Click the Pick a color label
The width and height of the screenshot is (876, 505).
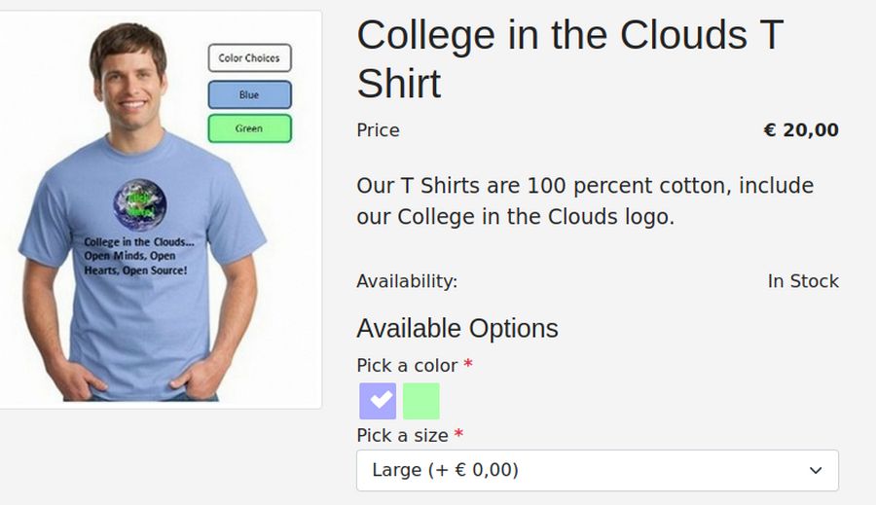point(407,366)
